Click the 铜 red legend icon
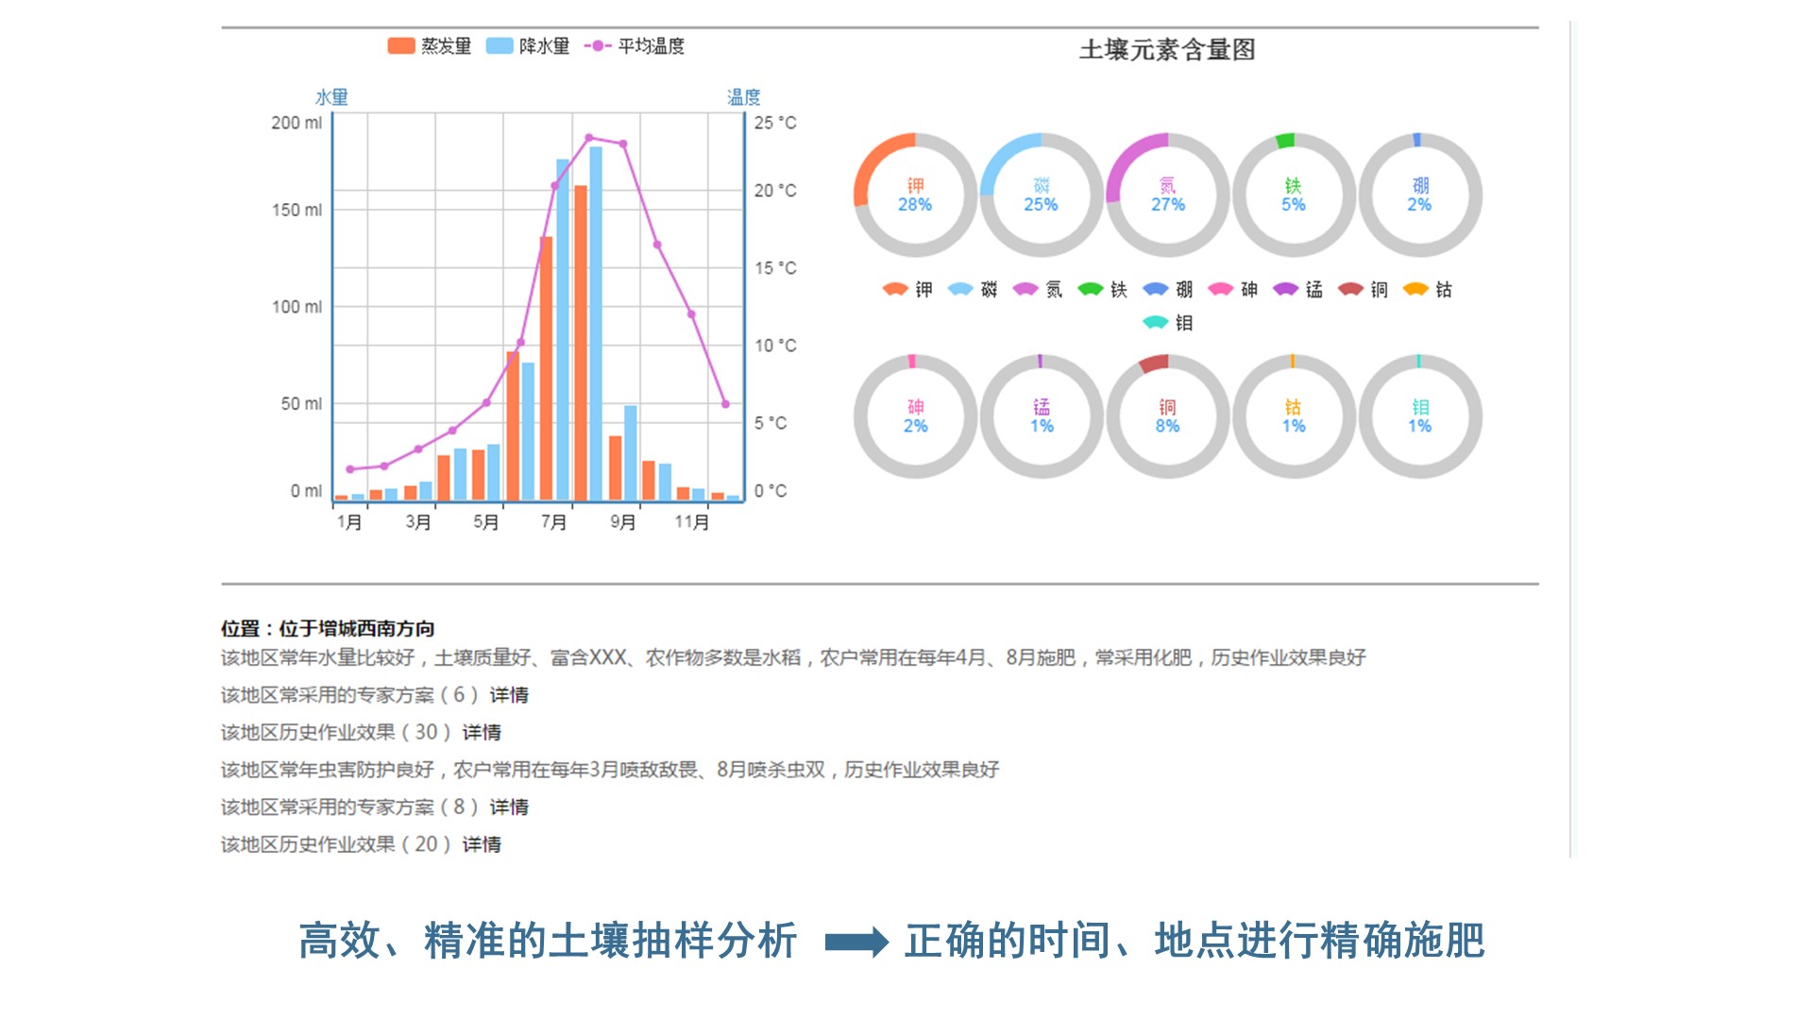 1350,289
